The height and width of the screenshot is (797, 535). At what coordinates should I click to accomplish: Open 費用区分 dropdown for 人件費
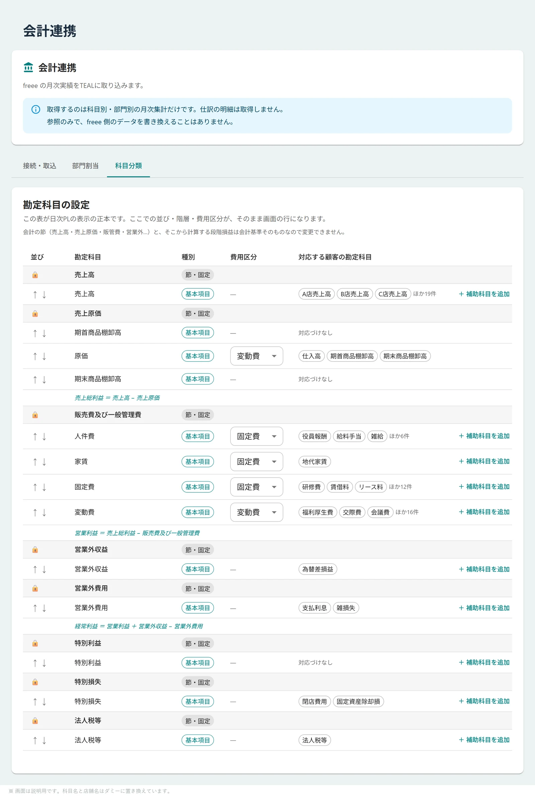(256, 436)
